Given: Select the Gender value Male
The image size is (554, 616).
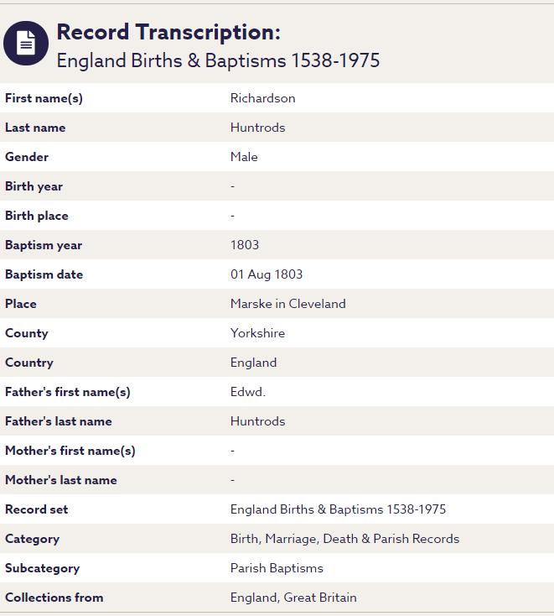Looking at the screenshot, I should pyautogui.click(x=244, y=157).
